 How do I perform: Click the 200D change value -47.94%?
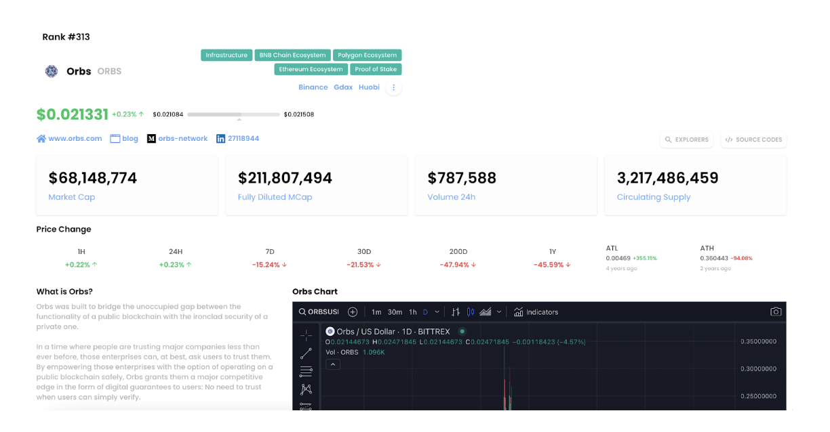458,265
